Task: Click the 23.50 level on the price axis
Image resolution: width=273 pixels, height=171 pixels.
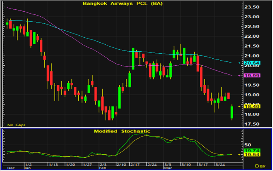Action: [252, 7]
